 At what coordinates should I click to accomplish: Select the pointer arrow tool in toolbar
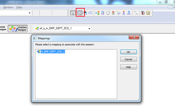point(73,13)
